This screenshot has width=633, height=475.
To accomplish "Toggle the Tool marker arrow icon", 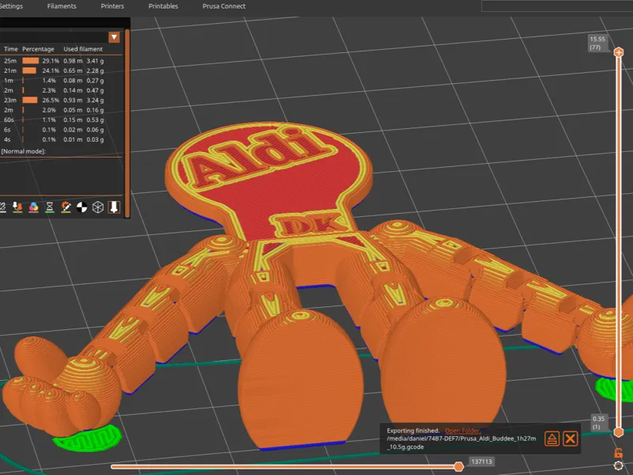I will 114,207.
